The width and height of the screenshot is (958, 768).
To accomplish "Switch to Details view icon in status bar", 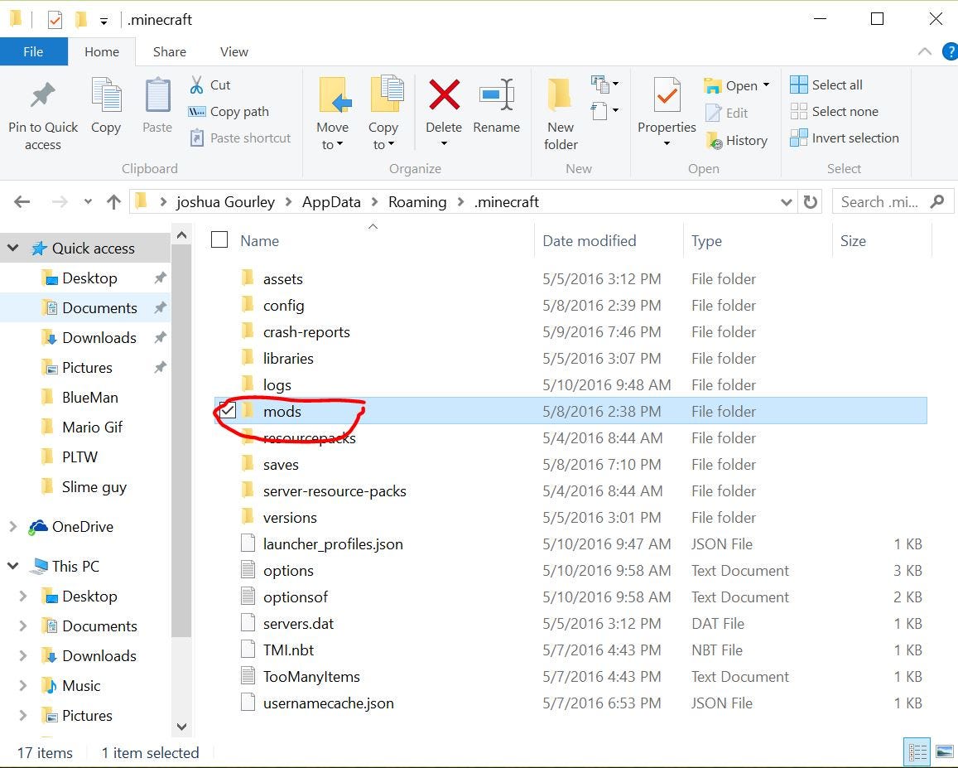I will [x=917, y=752].
